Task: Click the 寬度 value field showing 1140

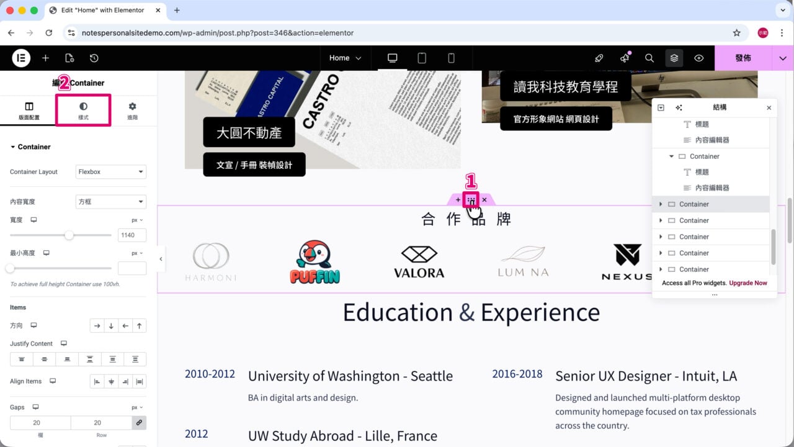Action: tap(132, 235)
